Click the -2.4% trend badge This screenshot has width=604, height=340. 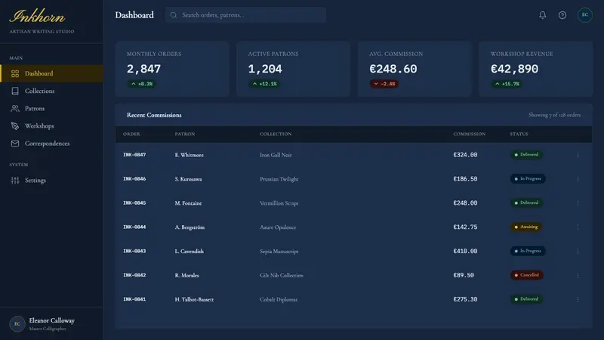384,84
